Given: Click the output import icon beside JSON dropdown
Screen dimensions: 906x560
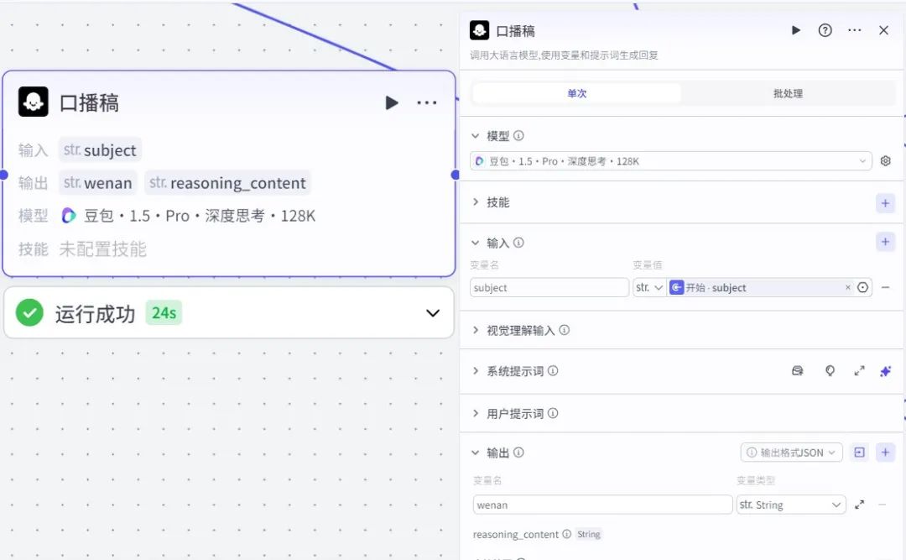Looking at the screenshot, I should point(859,453).
